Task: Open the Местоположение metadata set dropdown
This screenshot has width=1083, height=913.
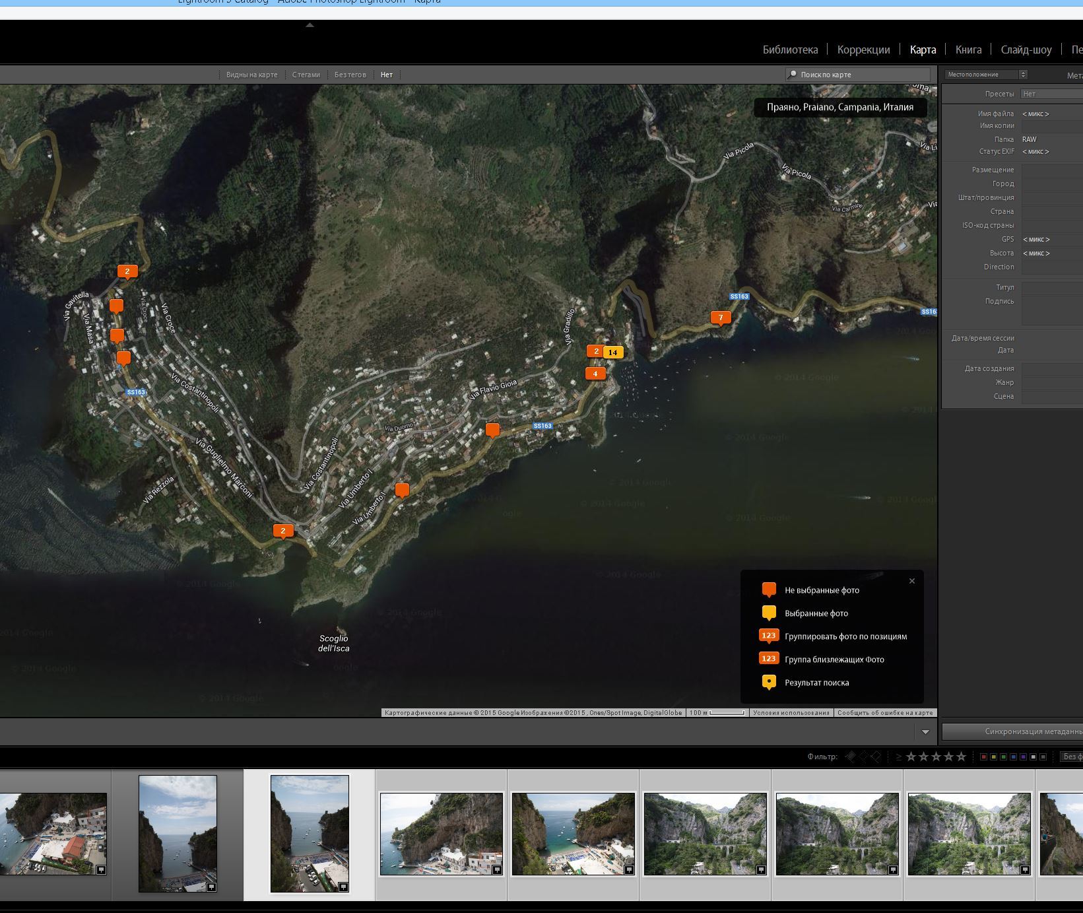Action: 986,75
